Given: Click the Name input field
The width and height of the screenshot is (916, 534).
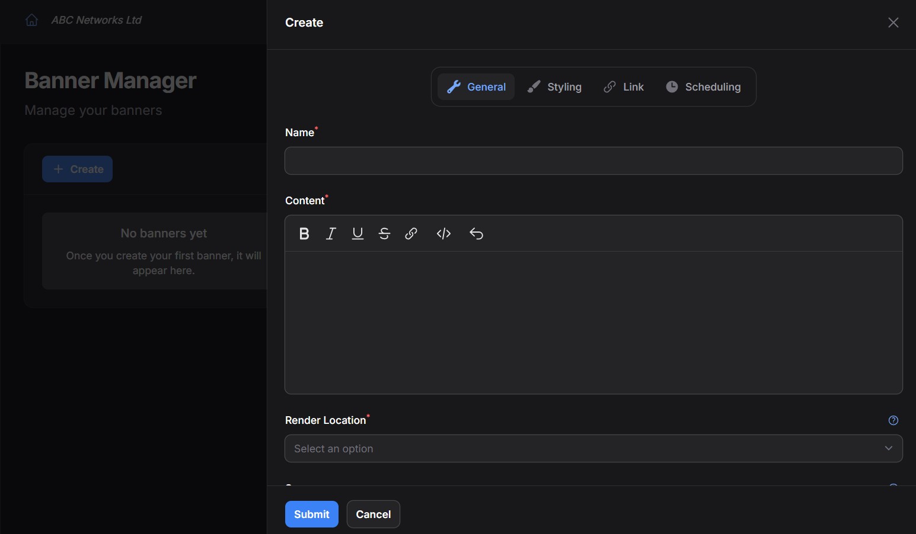Looking at the screenshot, I should point(593,161).
